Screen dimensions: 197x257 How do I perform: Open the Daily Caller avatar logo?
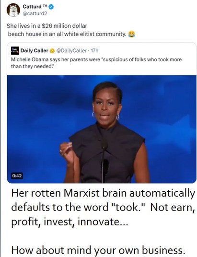[15, 51]
